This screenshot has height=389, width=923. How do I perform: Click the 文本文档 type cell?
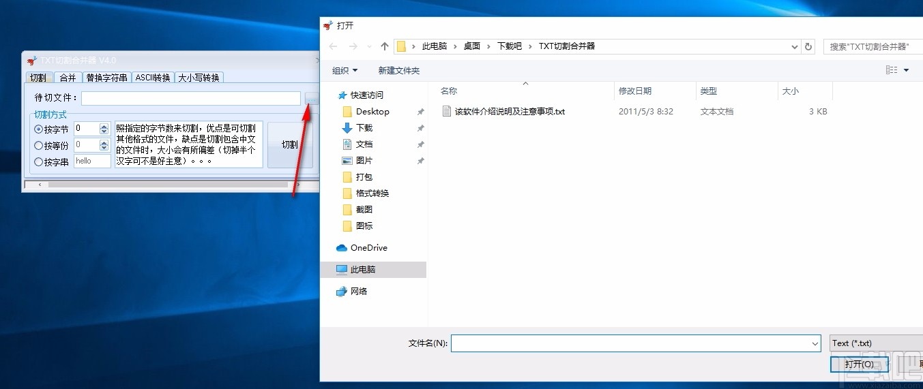tap(717, 111)
